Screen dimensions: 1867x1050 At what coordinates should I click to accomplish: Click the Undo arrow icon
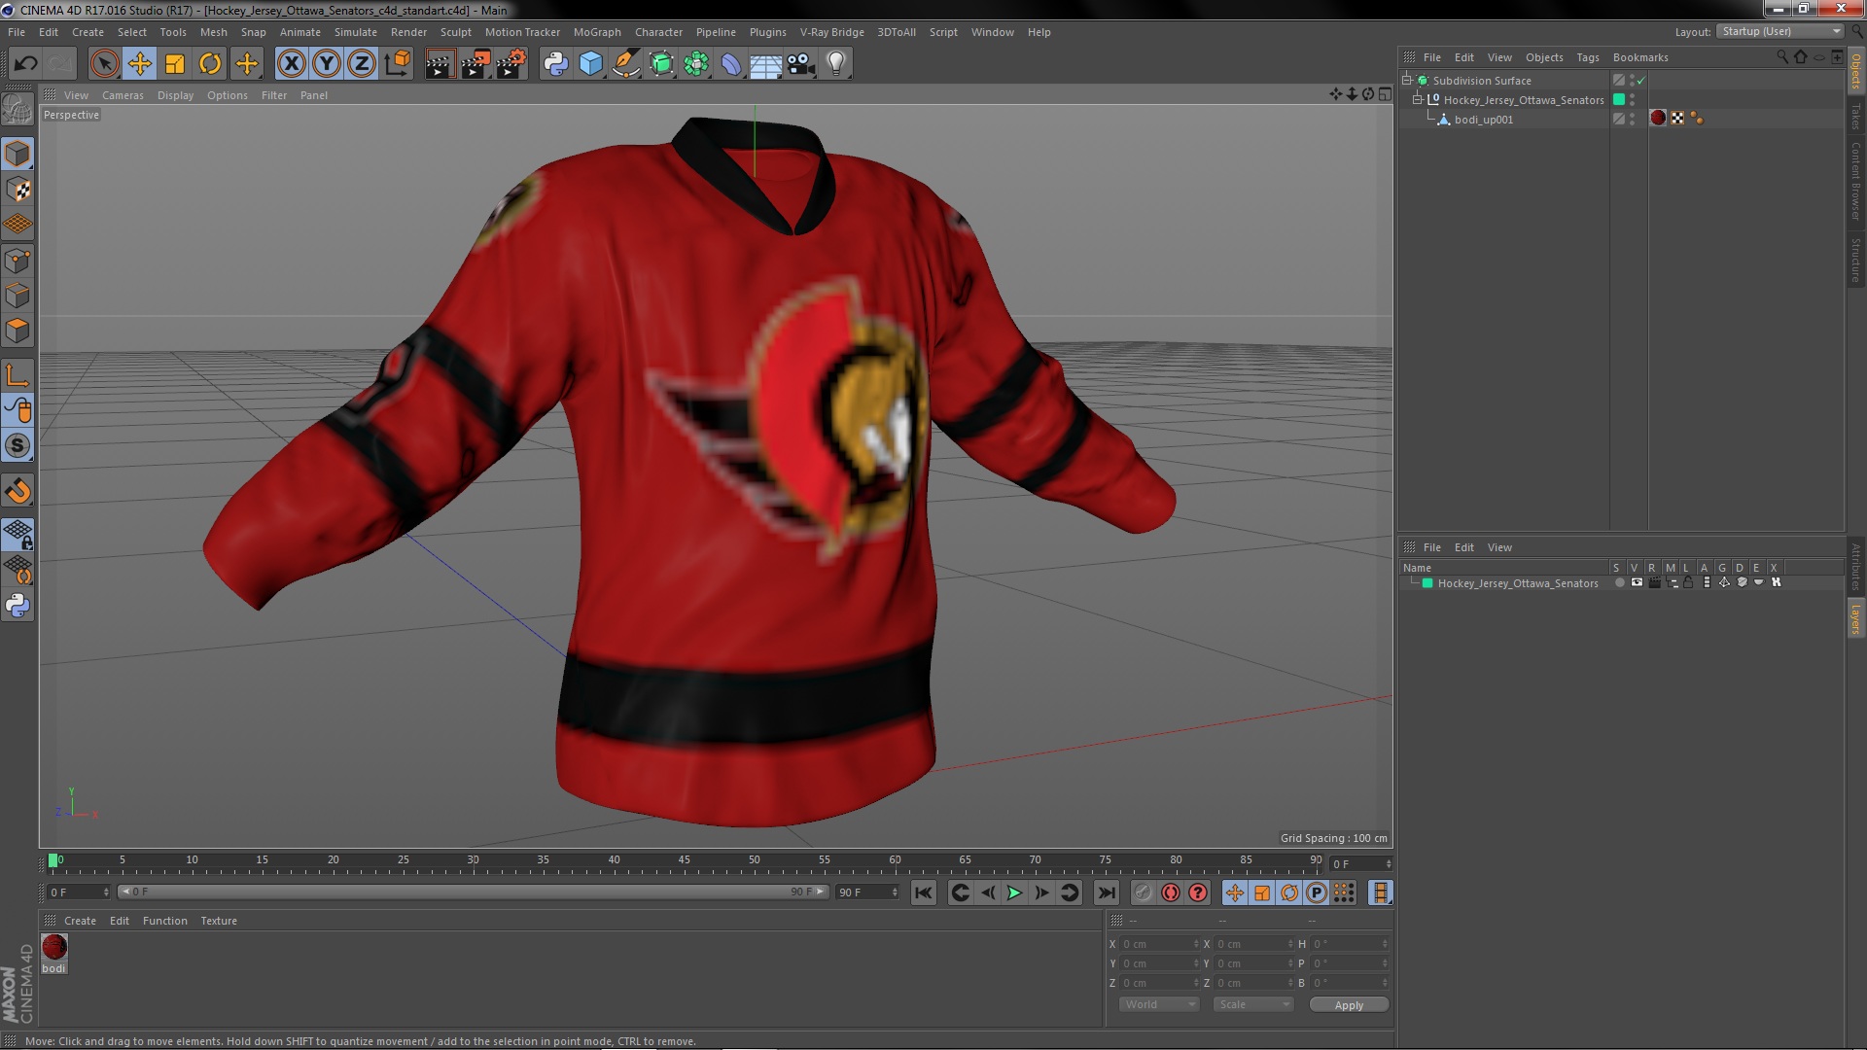pyautogui.click(x=25, y=64)
